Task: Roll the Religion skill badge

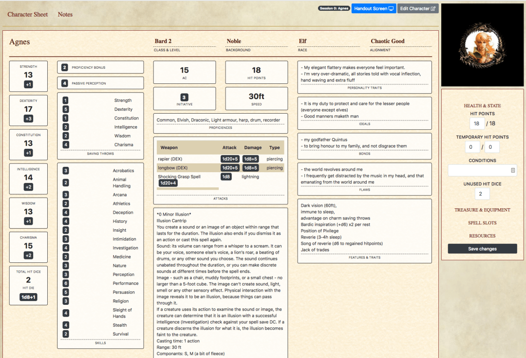Action: tap(66, 301)
